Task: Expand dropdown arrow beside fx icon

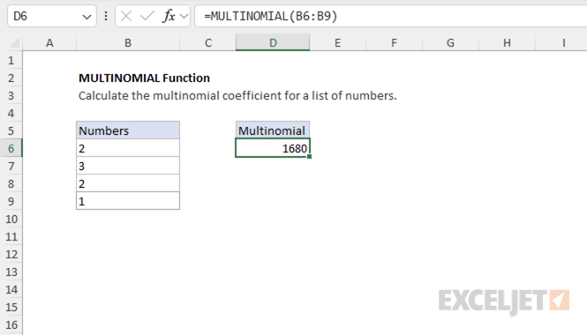Action: coord(184,17)
